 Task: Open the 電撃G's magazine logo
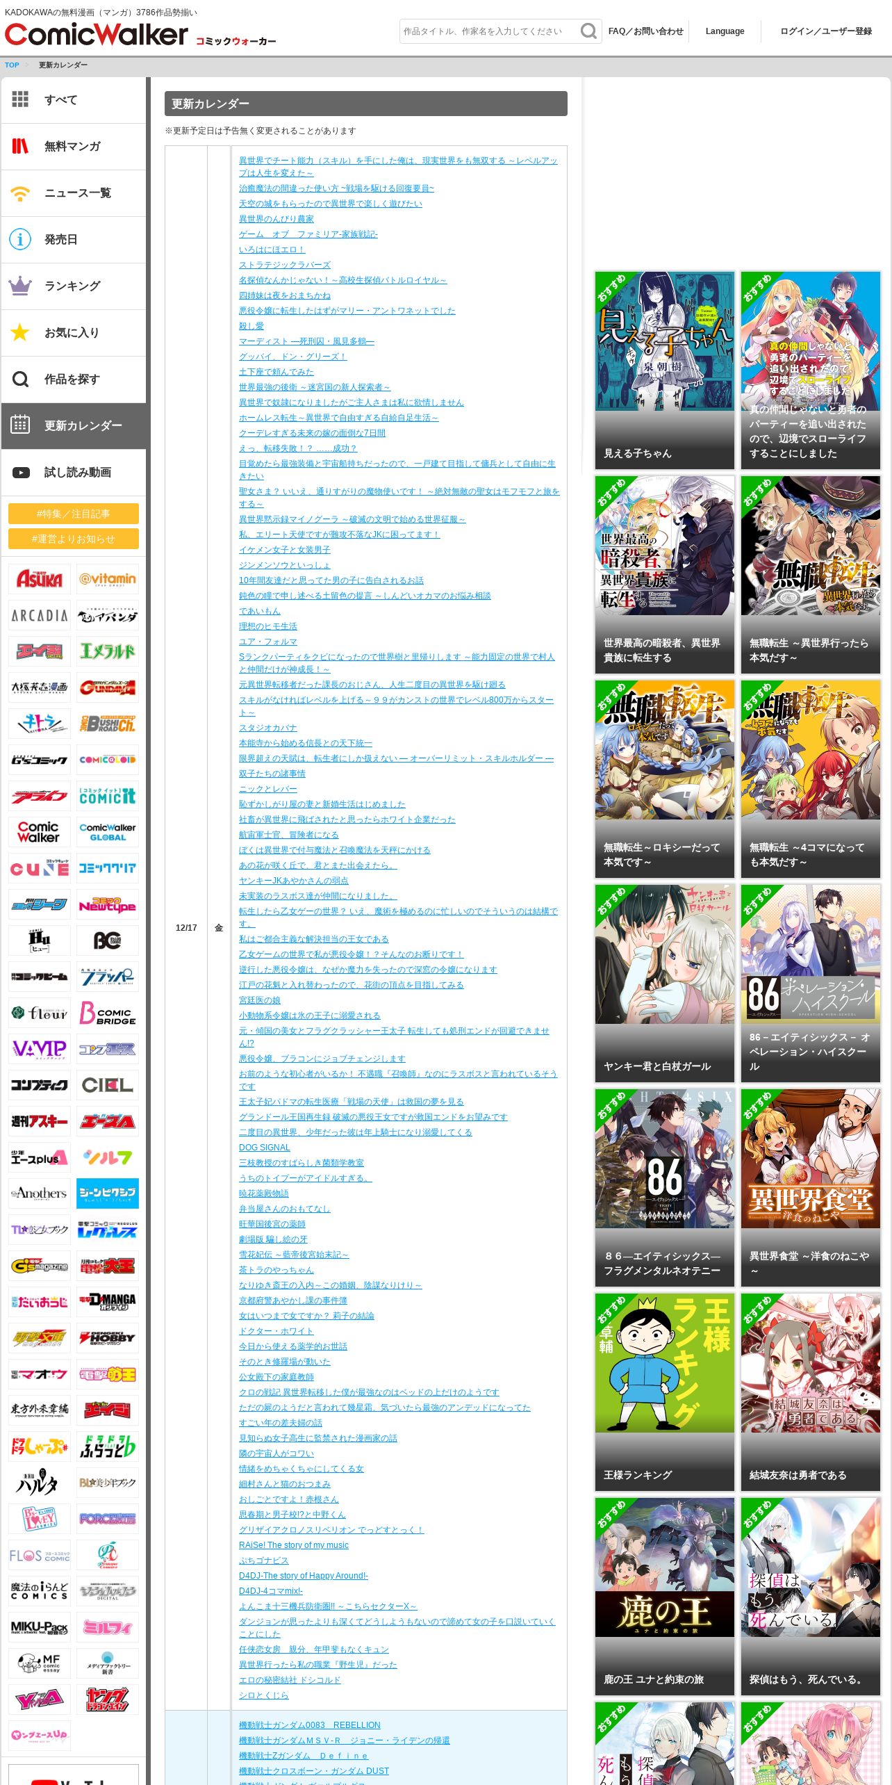40,1266
